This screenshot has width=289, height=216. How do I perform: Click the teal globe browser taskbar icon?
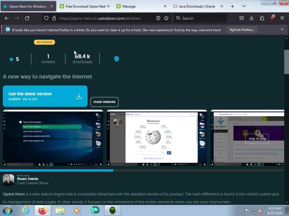tap(95, 210)
